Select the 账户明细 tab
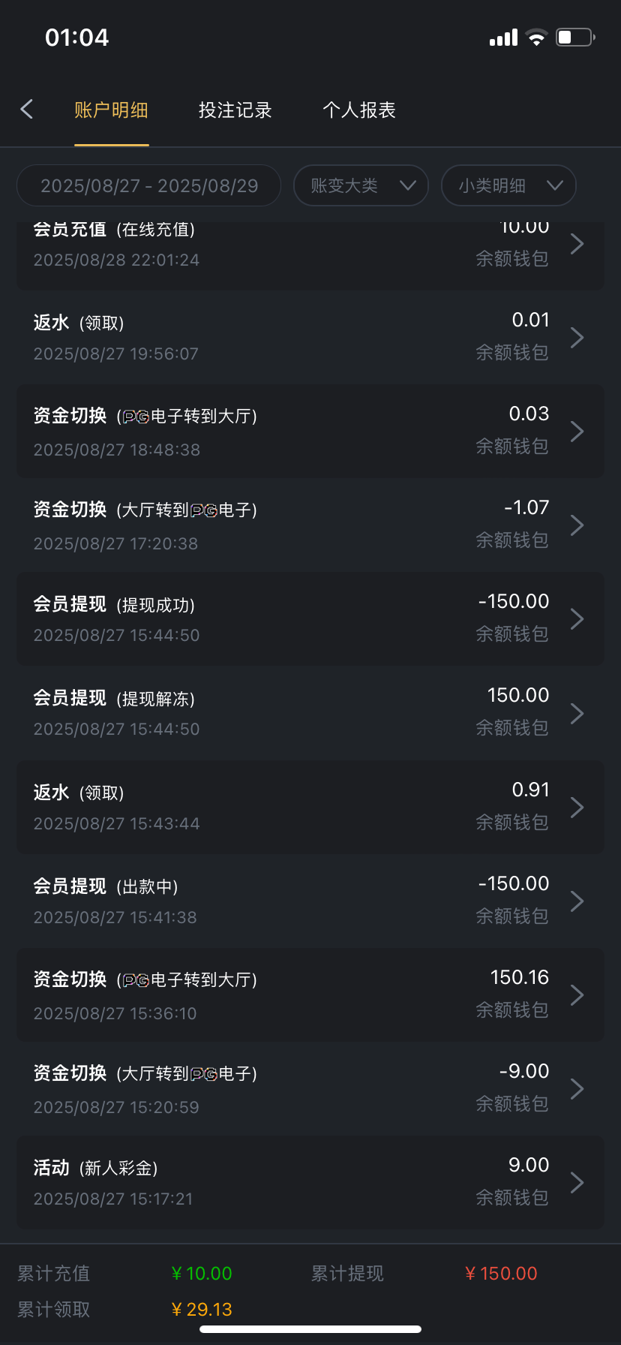The width and height of the screenshot is (621, 1345). click(x=111, y=110)
